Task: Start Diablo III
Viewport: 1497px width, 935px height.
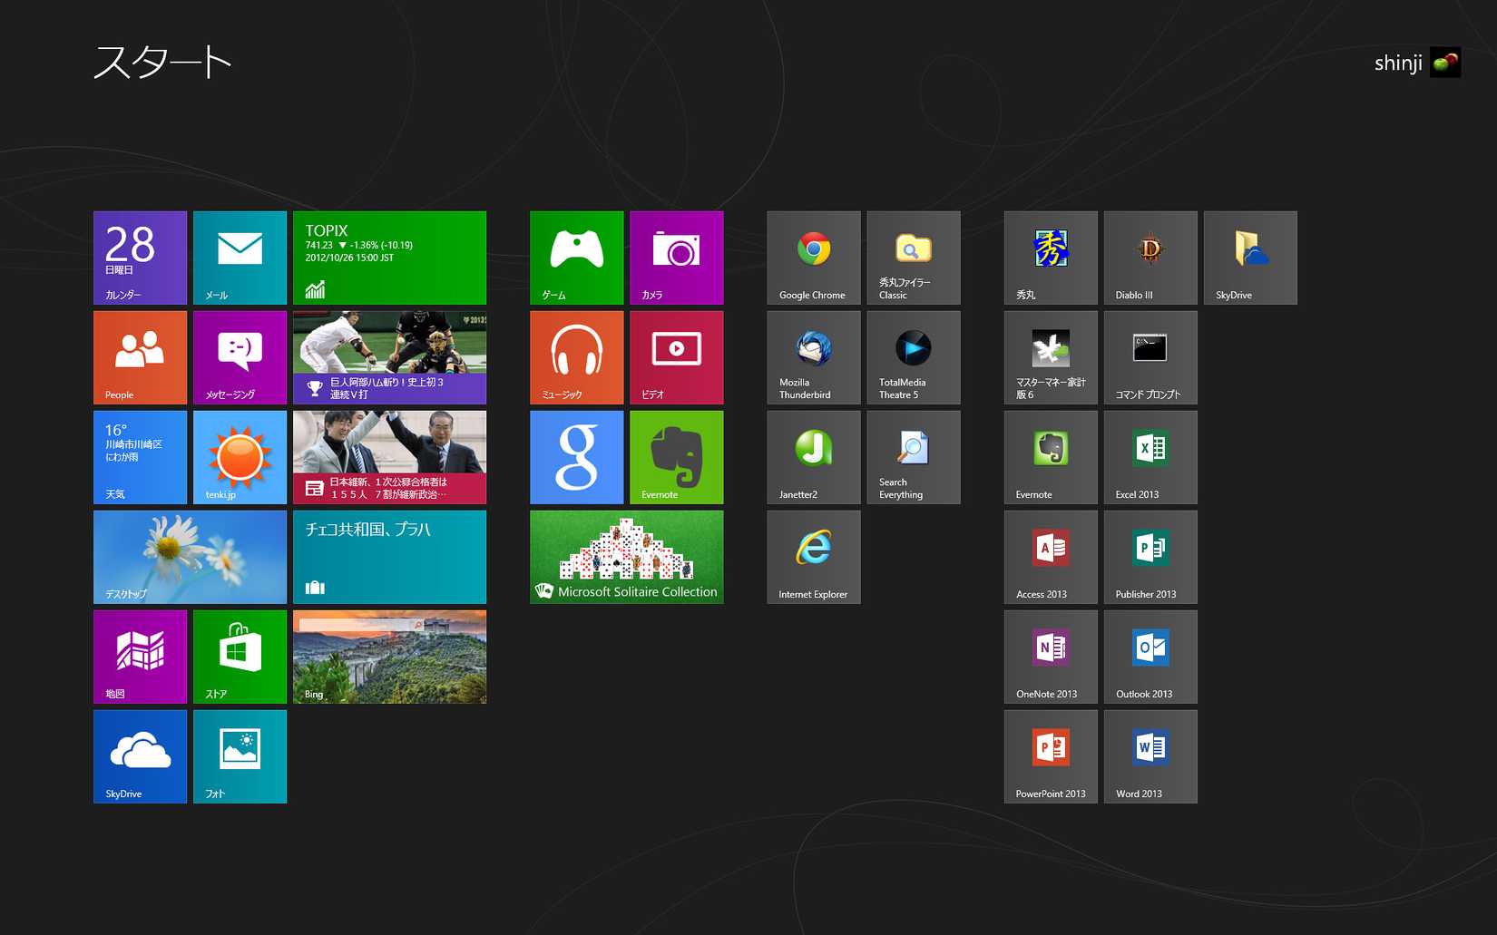Action: 1150,258
